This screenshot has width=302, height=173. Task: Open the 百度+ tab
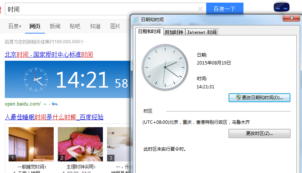15,26
